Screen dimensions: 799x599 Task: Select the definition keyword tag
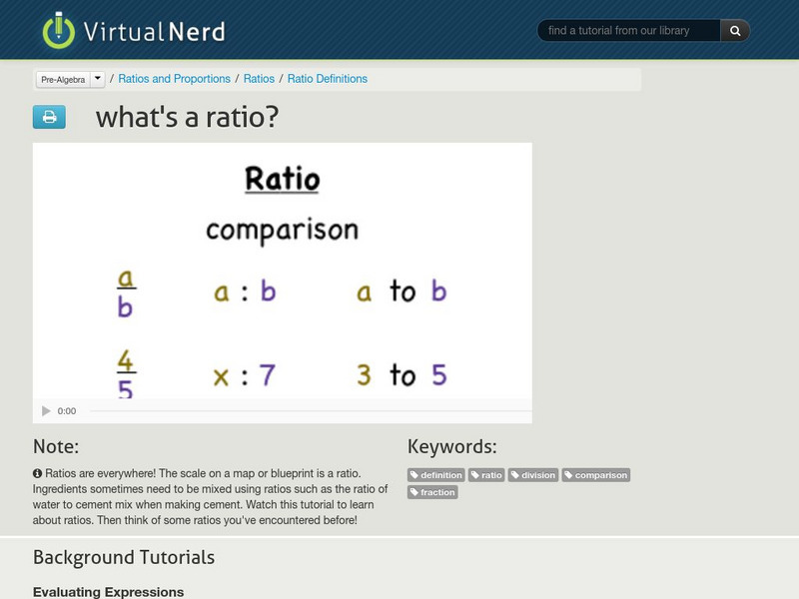click(x=436, y=475)
